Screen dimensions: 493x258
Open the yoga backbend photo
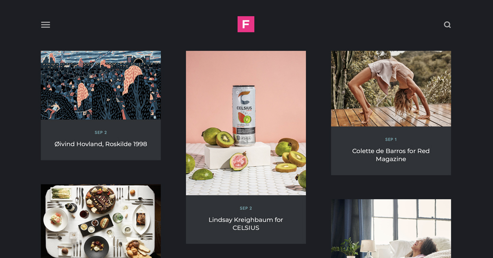(391, 89)
